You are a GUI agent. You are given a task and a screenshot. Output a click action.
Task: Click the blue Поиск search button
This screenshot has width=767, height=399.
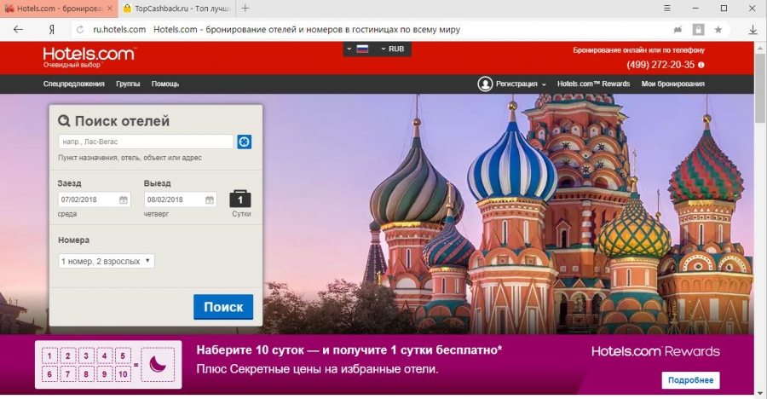tap(223, 307)
